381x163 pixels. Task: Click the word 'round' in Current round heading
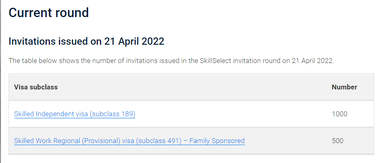pos(72,13)
